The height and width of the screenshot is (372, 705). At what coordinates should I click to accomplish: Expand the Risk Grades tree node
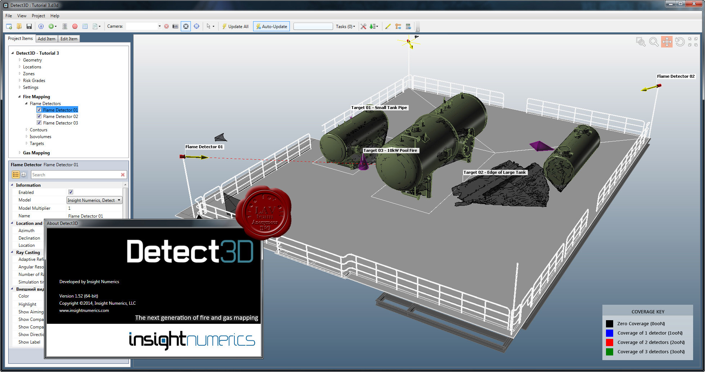pos(19,80)
